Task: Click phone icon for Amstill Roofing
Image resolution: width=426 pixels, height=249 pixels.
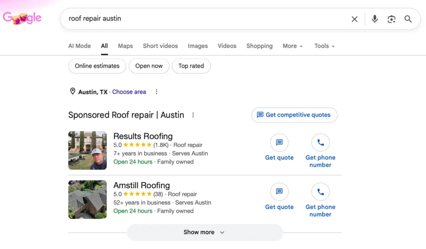Action: (321, 191)
